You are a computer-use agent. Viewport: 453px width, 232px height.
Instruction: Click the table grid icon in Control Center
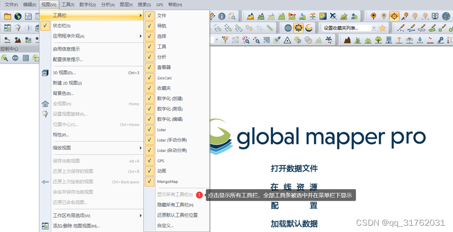click(26, 58)
